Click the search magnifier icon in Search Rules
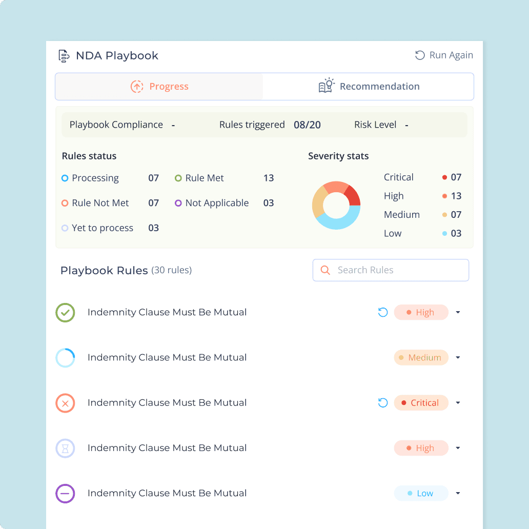The height and width of the screenshot is (529, 529). [325, 270]
